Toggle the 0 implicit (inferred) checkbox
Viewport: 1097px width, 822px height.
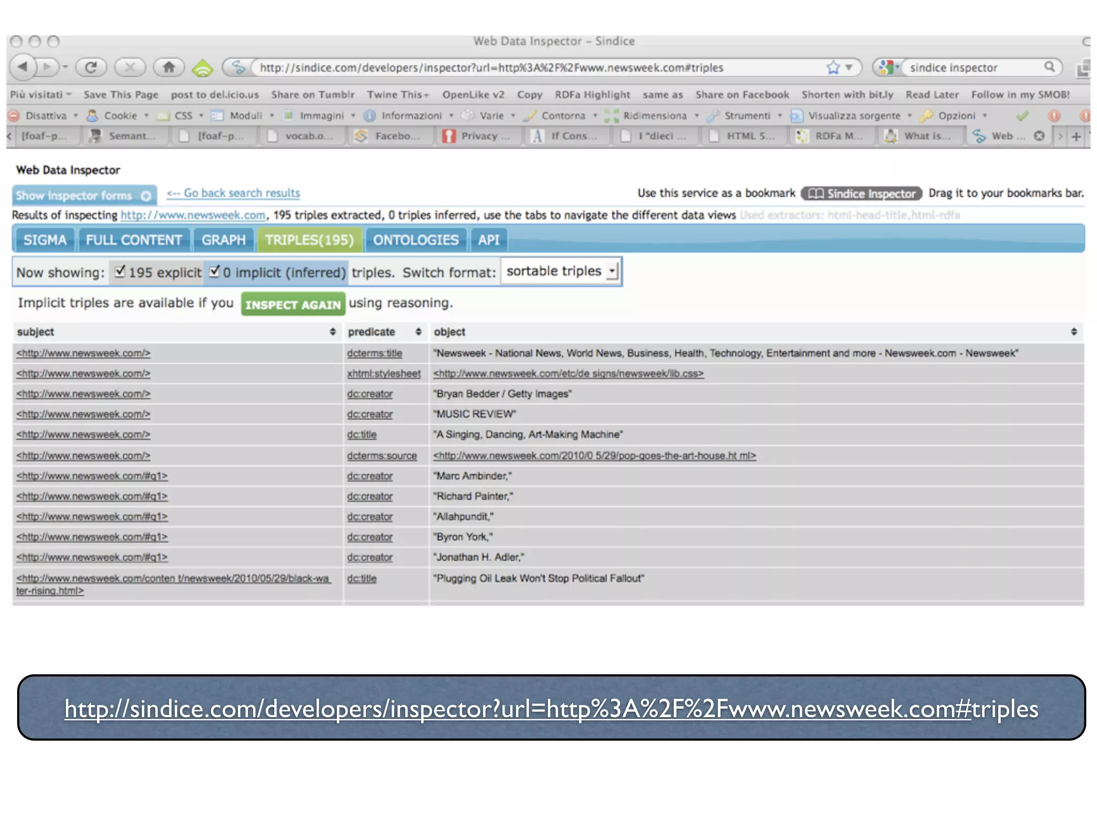tap(214, 271)
